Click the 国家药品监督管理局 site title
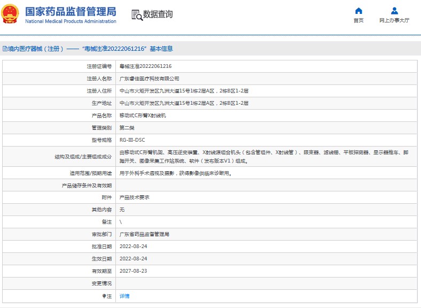This screenshot has width=421, height=308. 71,11
